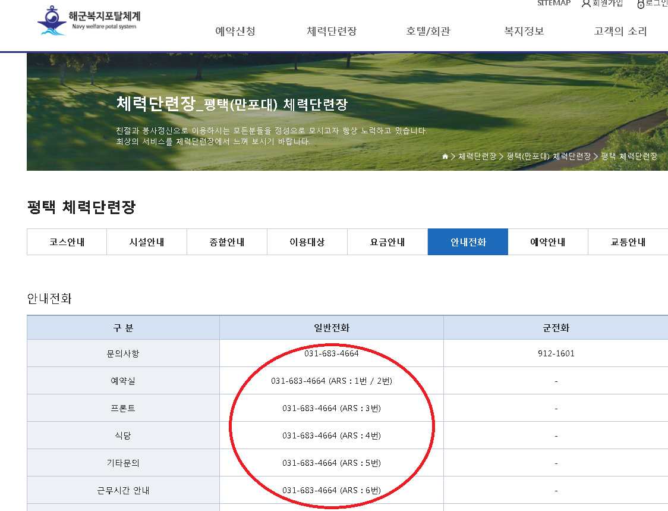Open the 예약신청 menu

click(x=235, y=31)
